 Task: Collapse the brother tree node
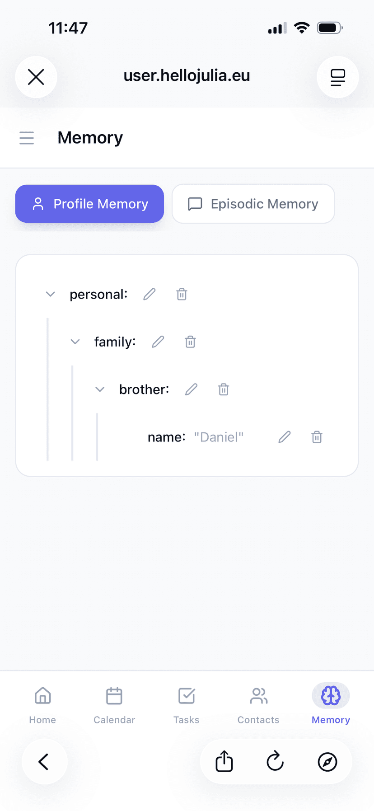click(99, 389)
